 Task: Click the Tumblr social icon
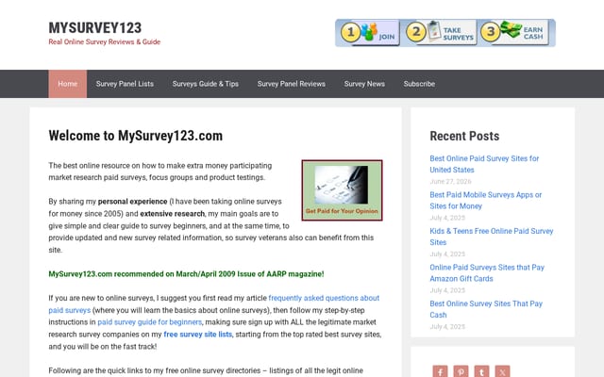coord(481,371)
